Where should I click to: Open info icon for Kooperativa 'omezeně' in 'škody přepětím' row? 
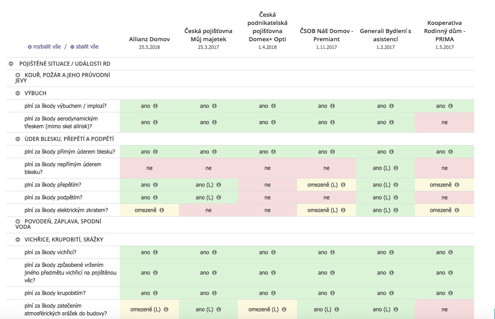click(x=457, y=185)
